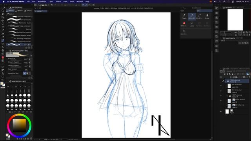Open the layer blending mode dropdown
This screenshot has height=141, width=251.
click(x=229, y=71)
